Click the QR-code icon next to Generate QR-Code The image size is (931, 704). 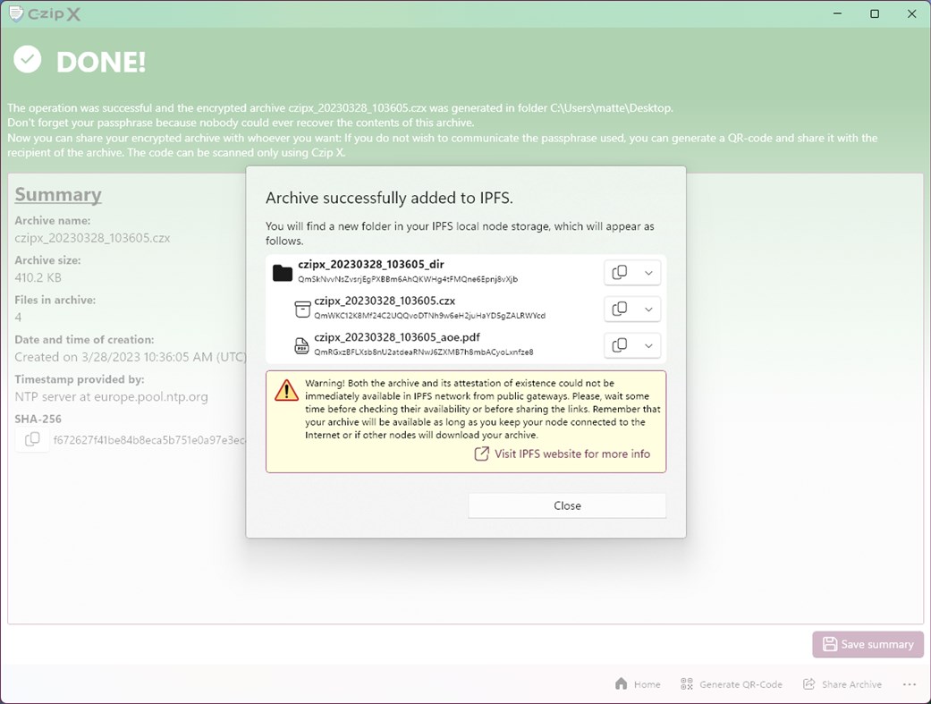686,683
